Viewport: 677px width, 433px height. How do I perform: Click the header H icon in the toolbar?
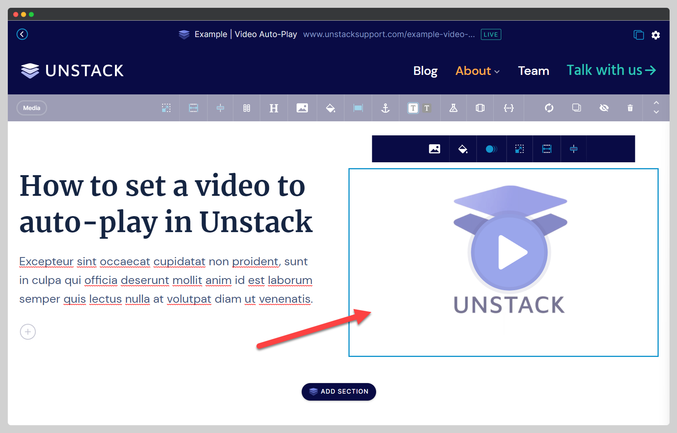pos(274,108)
